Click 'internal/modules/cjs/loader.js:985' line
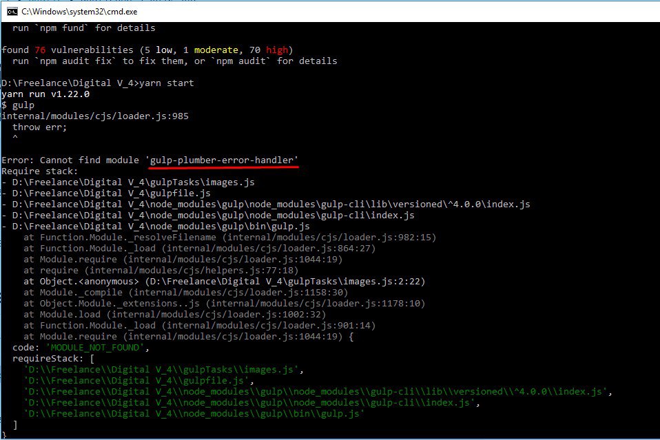This screenshot has height=440, width=660. tap(95, 116)
